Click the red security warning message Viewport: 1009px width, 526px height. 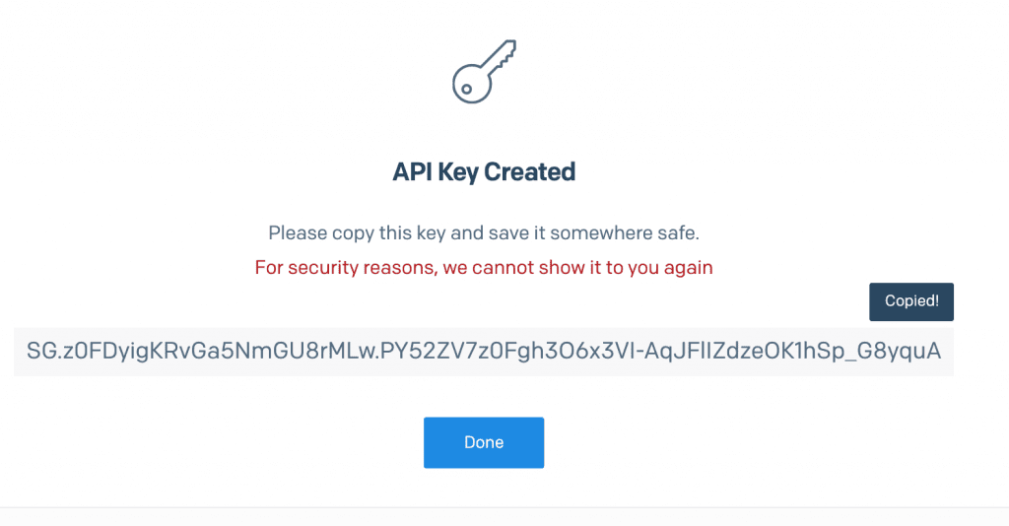tap(484, 267)
